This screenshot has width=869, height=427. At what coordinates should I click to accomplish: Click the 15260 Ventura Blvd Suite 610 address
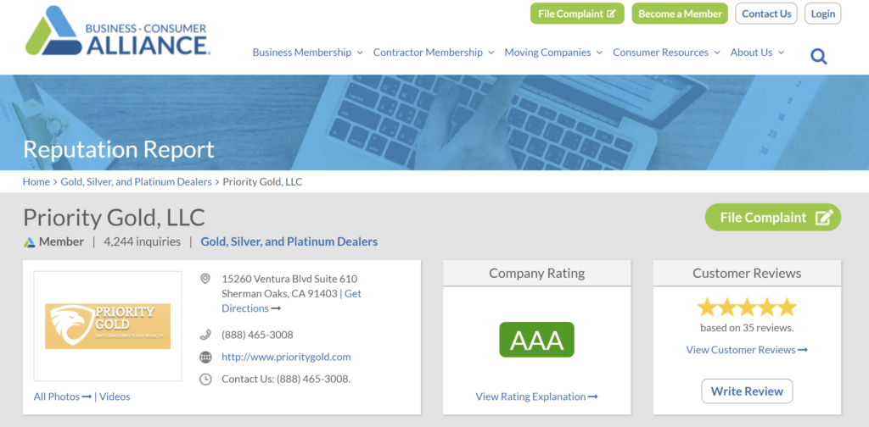[289, 278]
